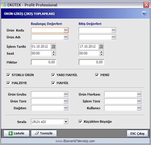Close the EKOTEK Profit Professional window
The image size is (151, 145).
146,5
